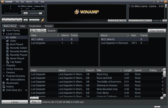Image resolution: width=168 pixels, height=108 pixels.
Task: Open the playlist MISC menu
Action: tap(145, 21)
